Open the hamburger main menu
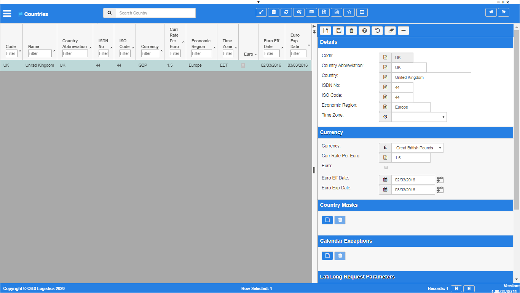Screen dimensions: 520x293 click(x=7, y=14)
